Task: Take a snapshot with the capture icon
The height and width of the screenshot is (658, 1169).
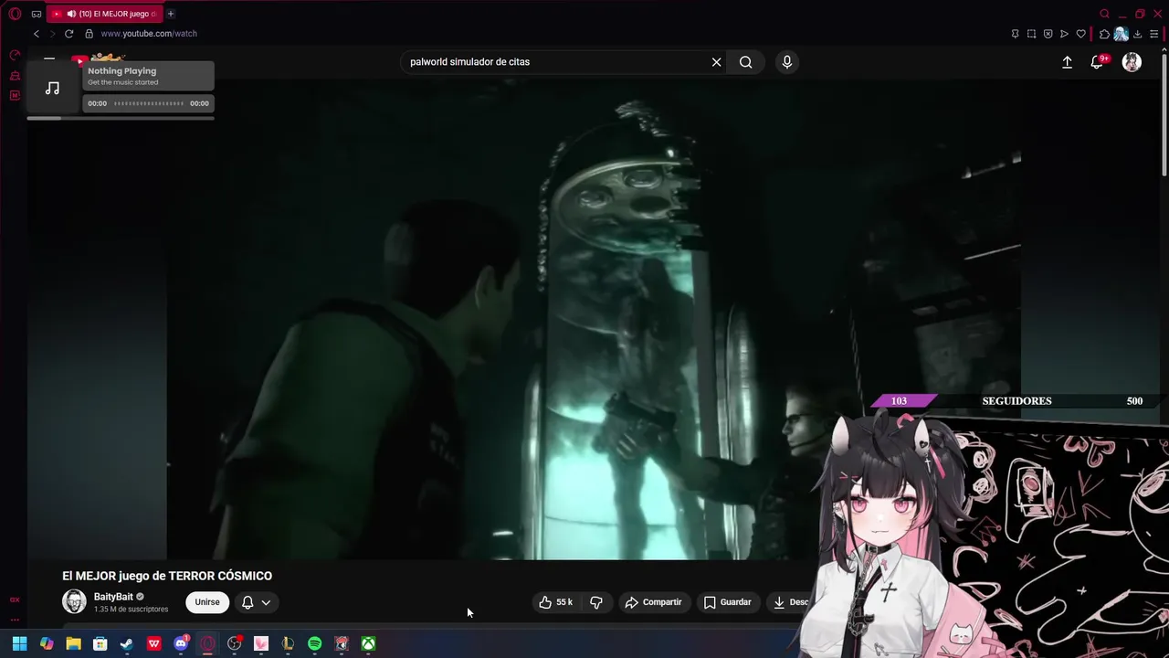Action: 1031,34
